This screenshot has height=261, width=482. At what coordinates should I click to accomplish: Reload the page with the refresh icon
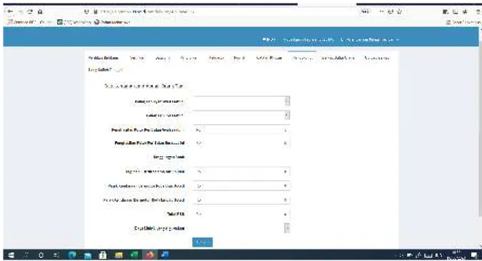(30, 11)
